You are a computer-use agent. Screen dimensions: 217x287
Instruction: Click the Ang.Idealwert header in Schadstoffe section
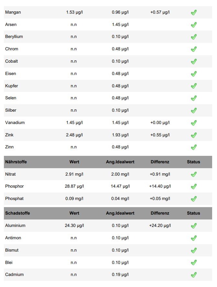click(120, 213)
